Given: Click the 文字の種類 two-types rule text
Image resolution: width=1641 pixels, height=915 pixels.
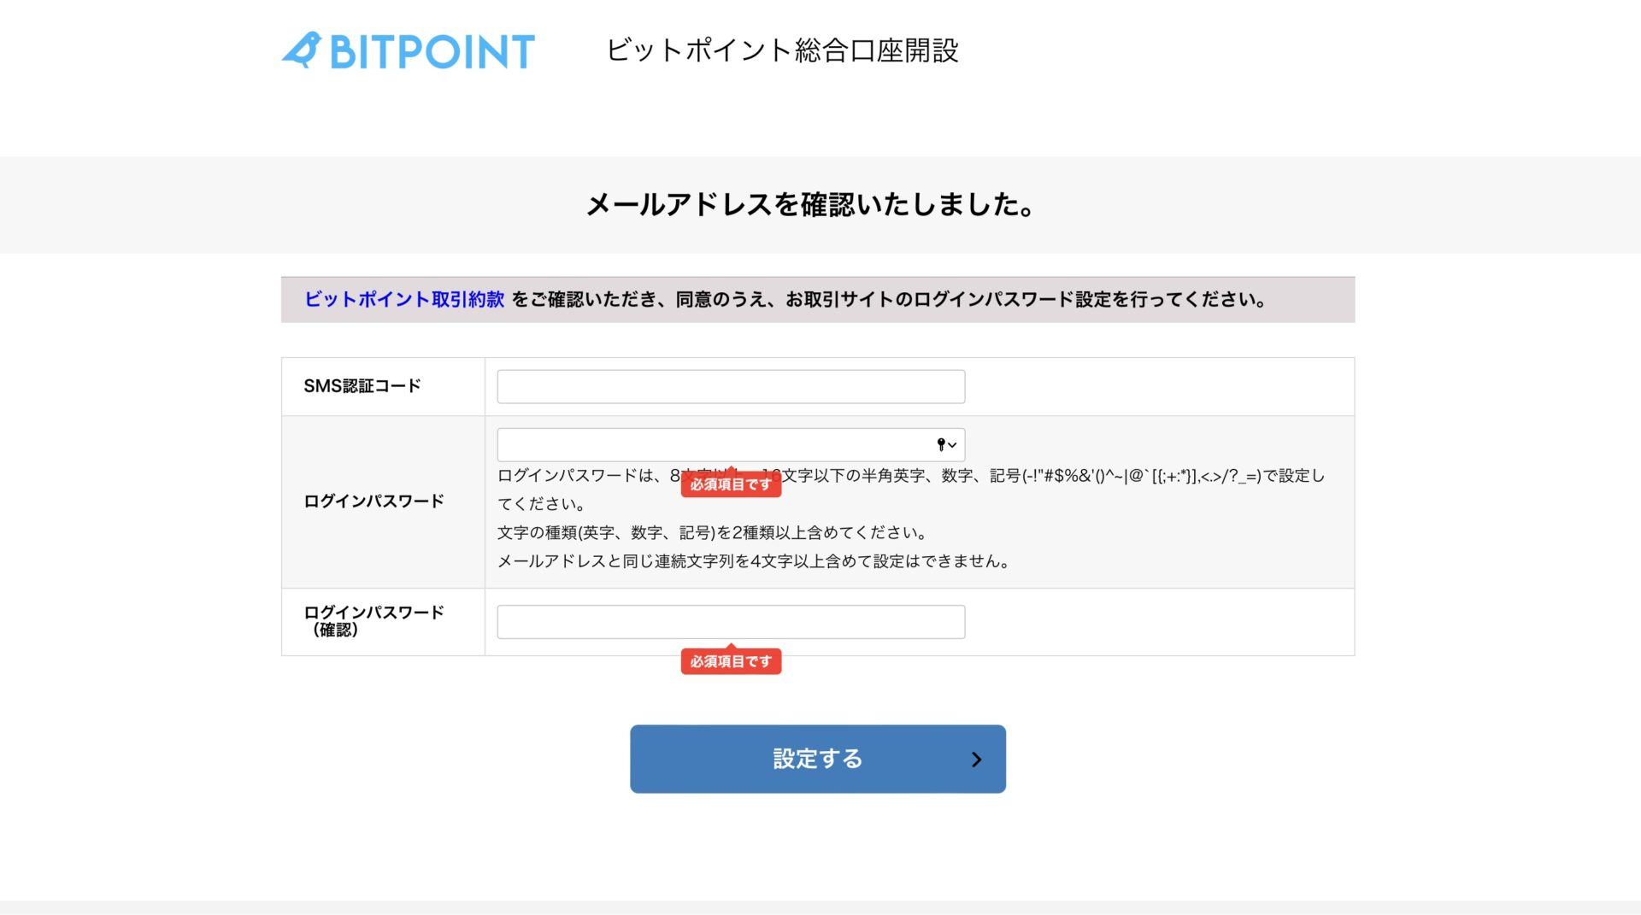Looking at the screenshot, I should coord(712,533).
